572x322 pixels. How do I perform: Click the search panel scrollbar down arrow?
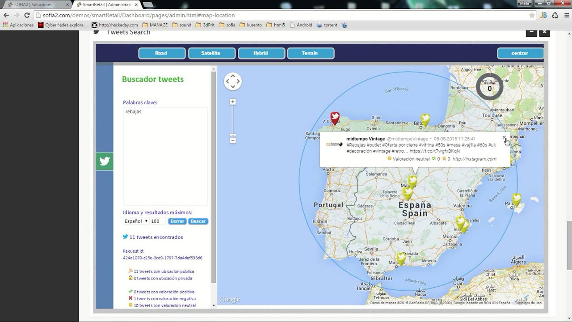[x=214, y=305]
